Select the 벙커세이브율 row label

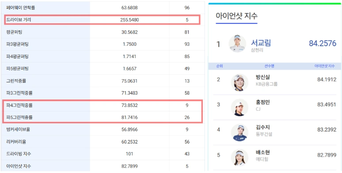(18, 130)
